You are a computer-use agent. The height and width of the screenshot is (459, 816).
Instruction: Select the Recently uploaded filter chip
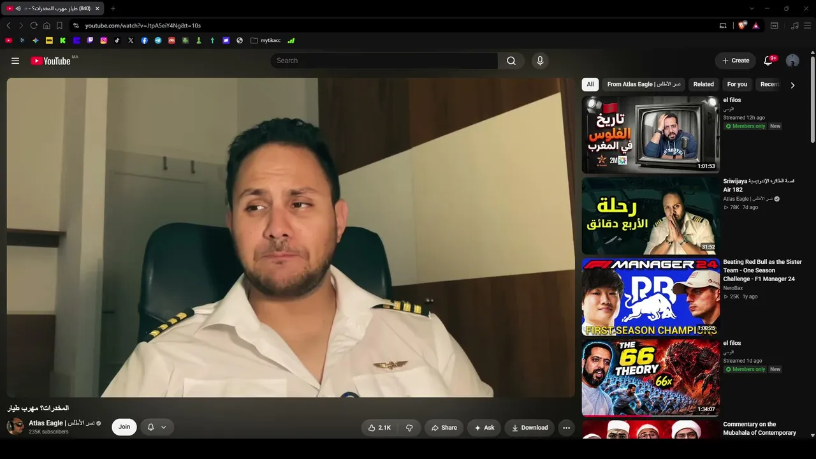click(770, 84)
